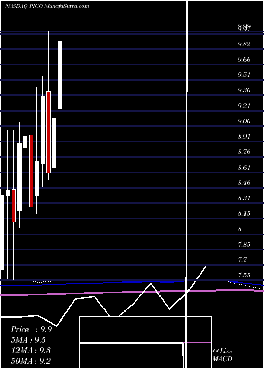Click the 8.31 price axis label
The image size is (264, 369).
pos(244,198)
